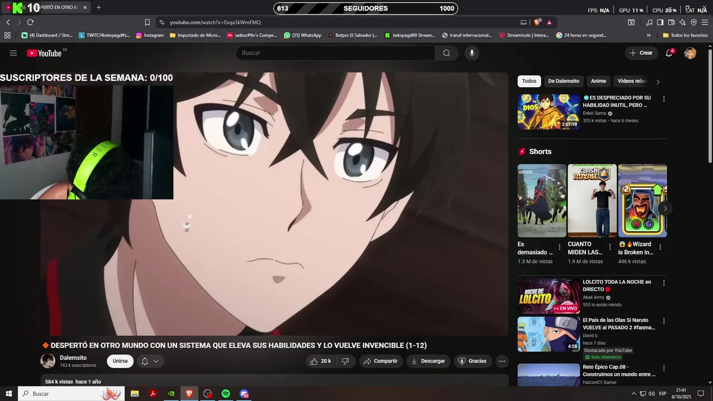Click the Unirse join button
713x401 pixels.
click(x=120, y=361)
